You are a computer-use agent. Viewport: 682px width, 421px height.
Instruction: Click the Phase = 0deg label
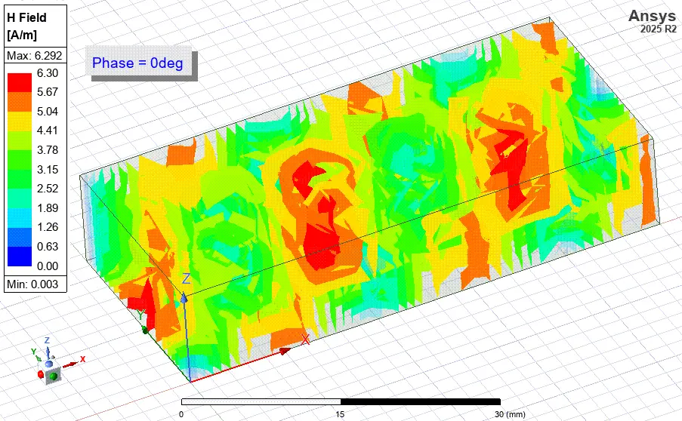click(x=138, y=63)
